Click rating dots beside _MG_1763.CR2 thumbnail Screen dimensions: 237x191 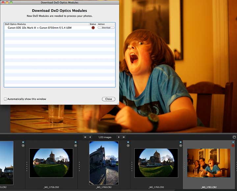(x=132, y=167)
